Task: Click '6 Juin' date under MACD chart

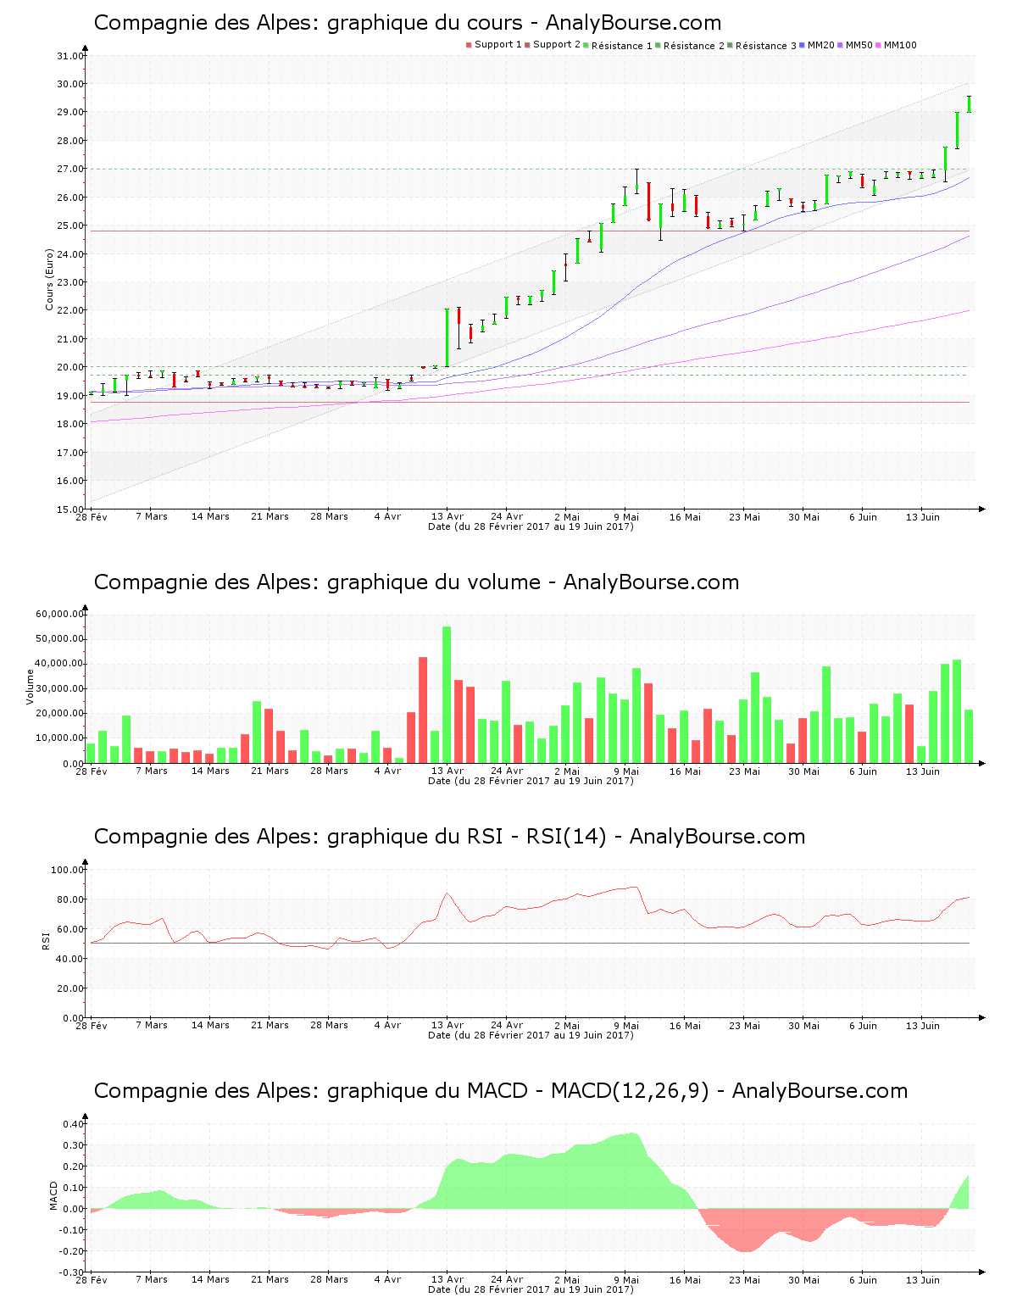Action: click(863, 1279)
